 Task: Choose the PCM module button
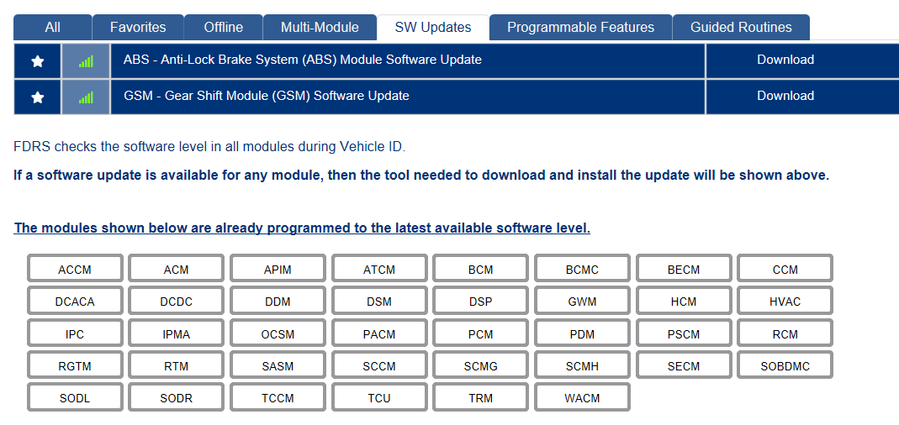pos(480,334)
